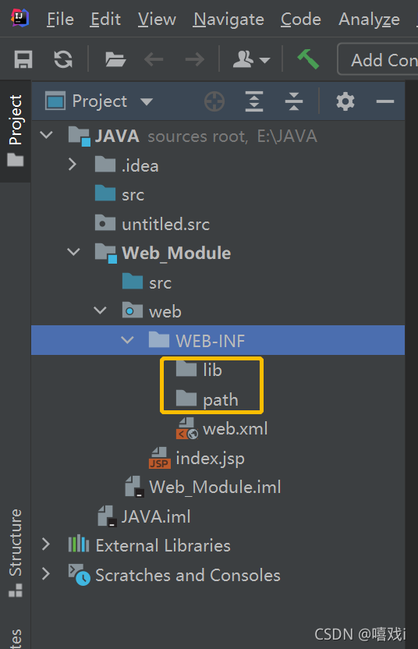
Task: Click the Synchronize refresh icon
Action: tap(63, 59)
